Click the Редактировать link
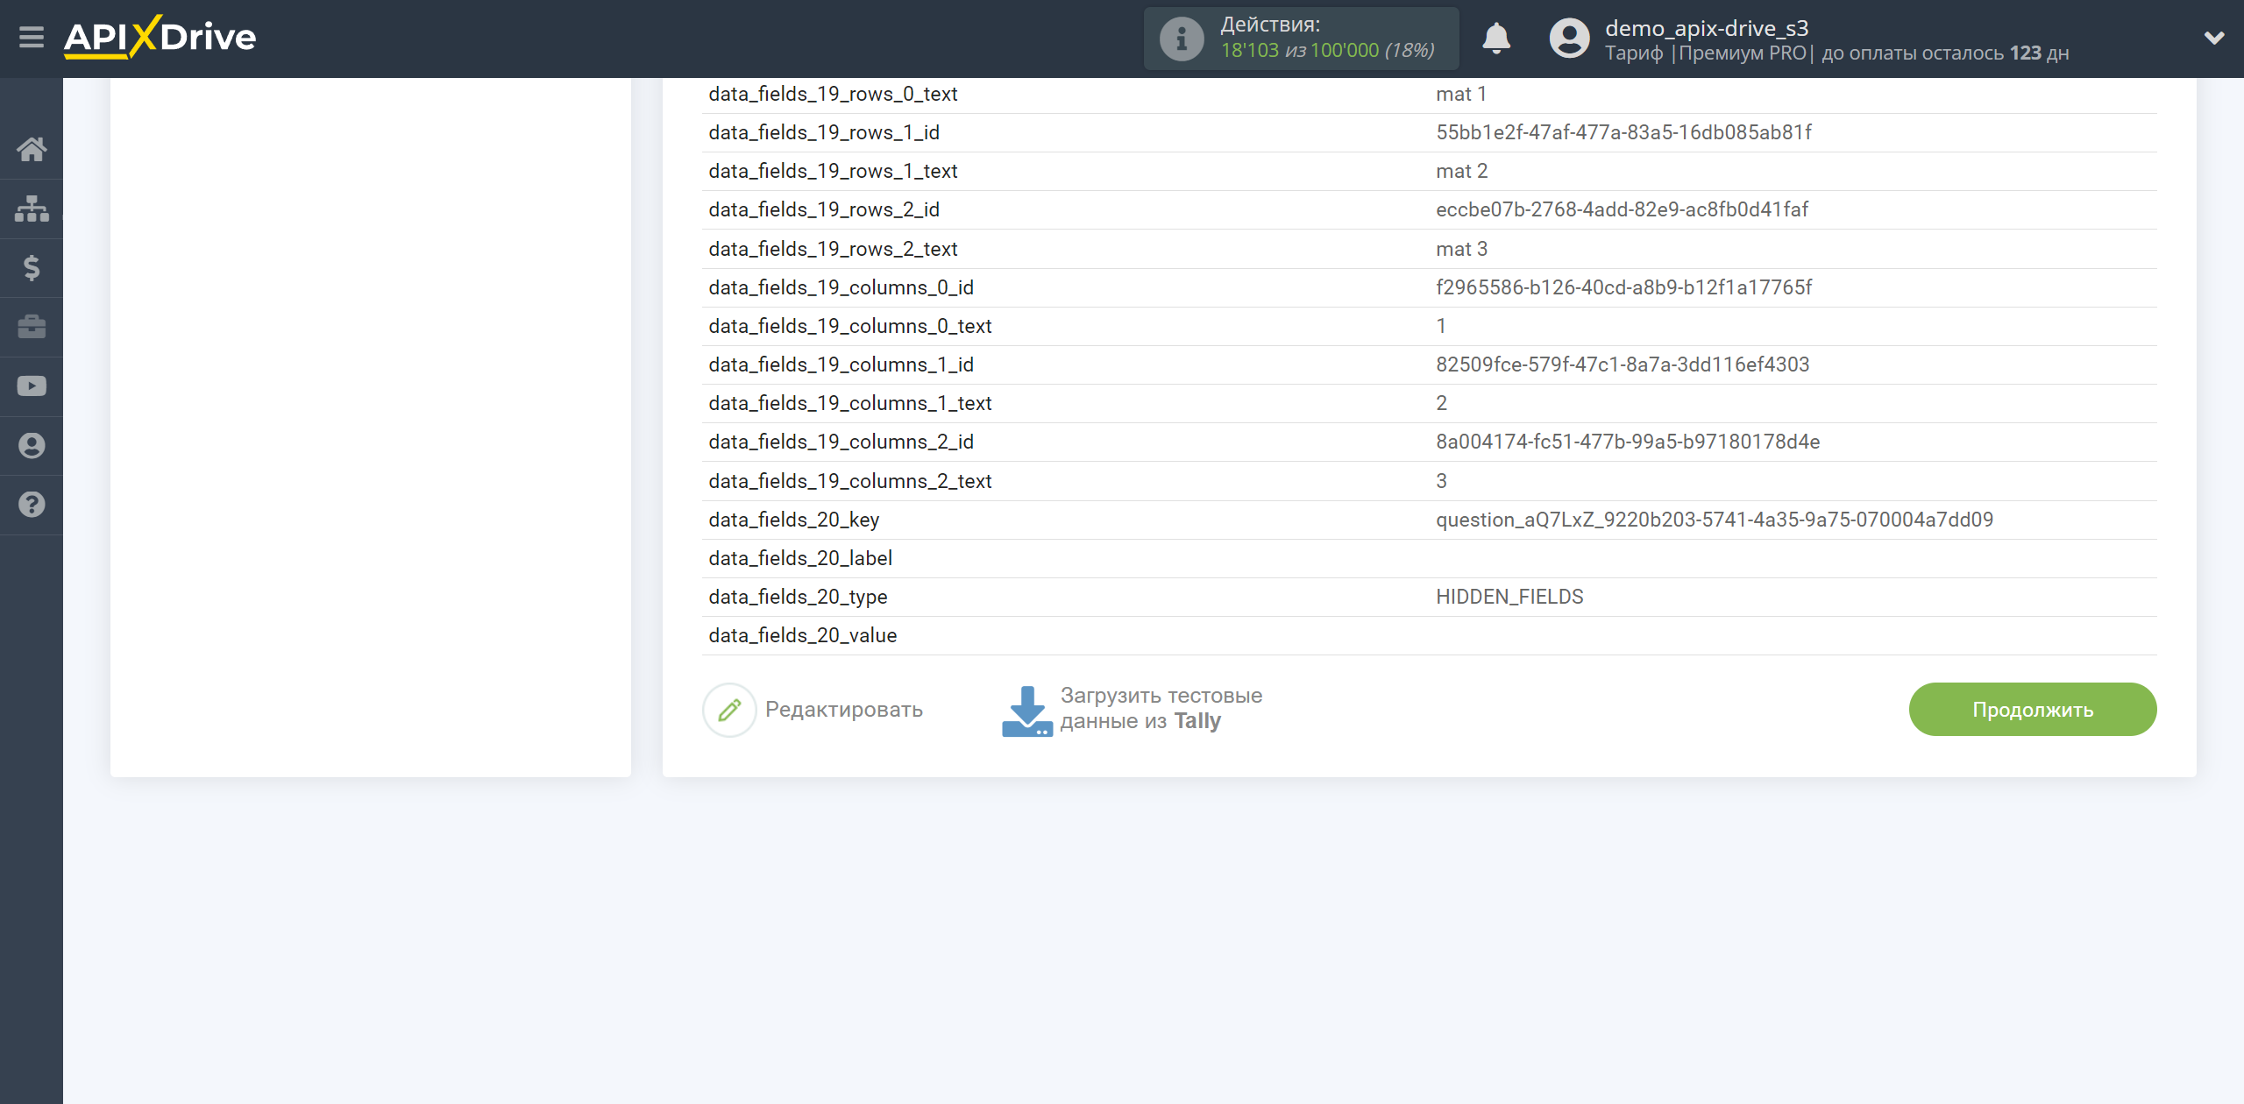The height and width of the screenshot is (1104, 2244). coord(844,710)
